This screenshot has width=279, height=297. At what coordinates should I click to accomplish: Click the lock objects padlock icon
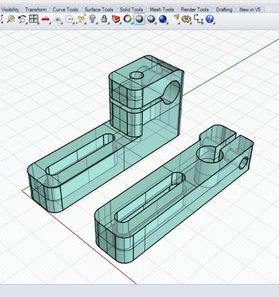tap(104, 19)
